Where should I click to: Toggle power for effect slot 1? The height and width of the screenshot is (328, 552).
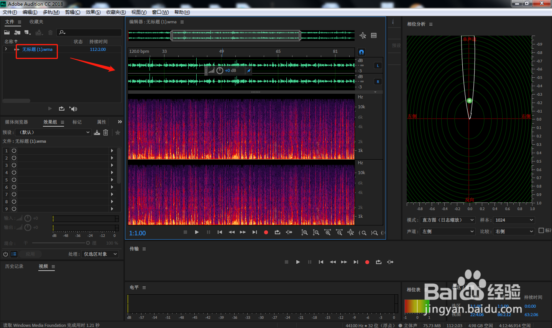point(14,151)
